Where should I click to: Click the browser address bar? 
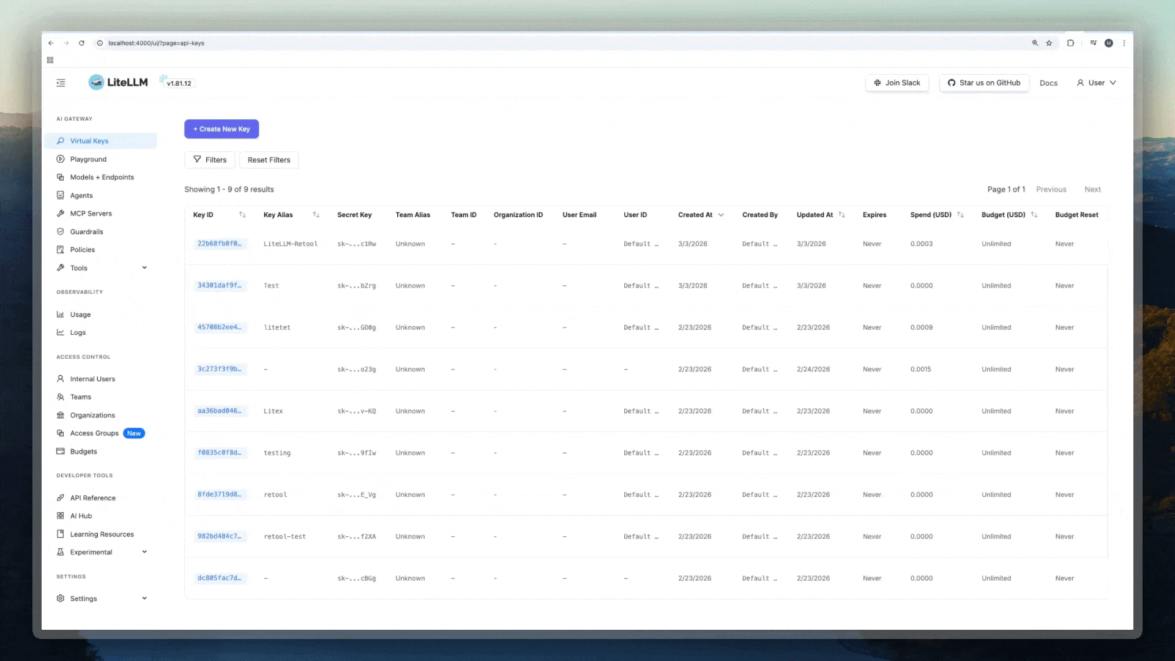click(x=551, y=43)
